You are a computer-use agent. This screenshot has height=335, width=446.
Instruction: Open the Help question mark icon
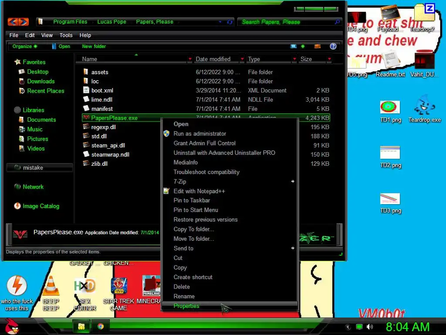pos(333,46)
